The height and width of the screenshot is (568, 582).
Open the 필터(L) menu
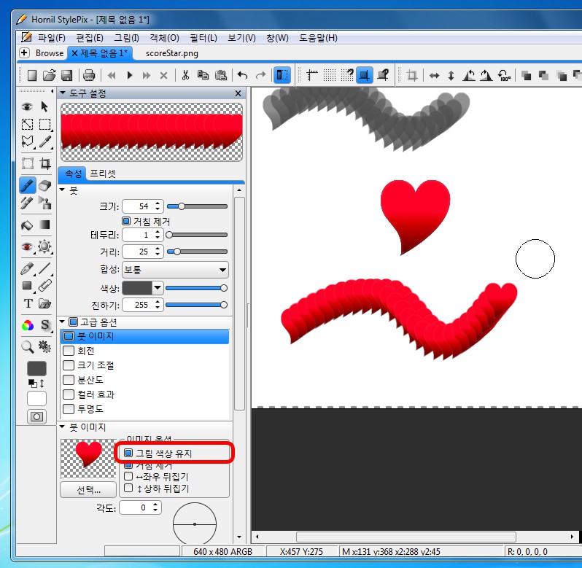click(203, 38)
